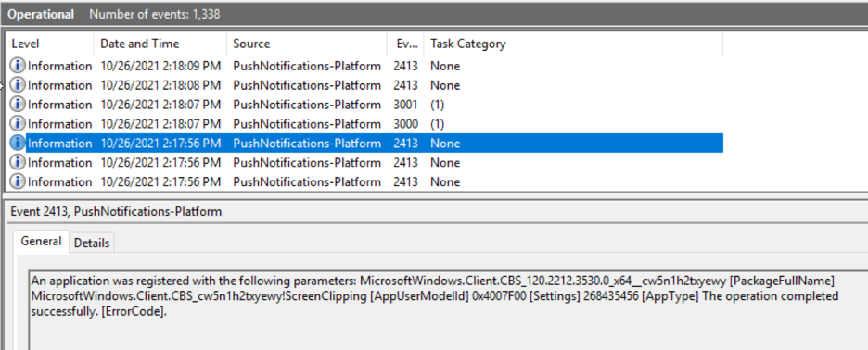Select the cell reading 10/26/2021 2:18:08 PM
Image resolution: width=868 pixels, height=350 pixels.
[160, 85]
